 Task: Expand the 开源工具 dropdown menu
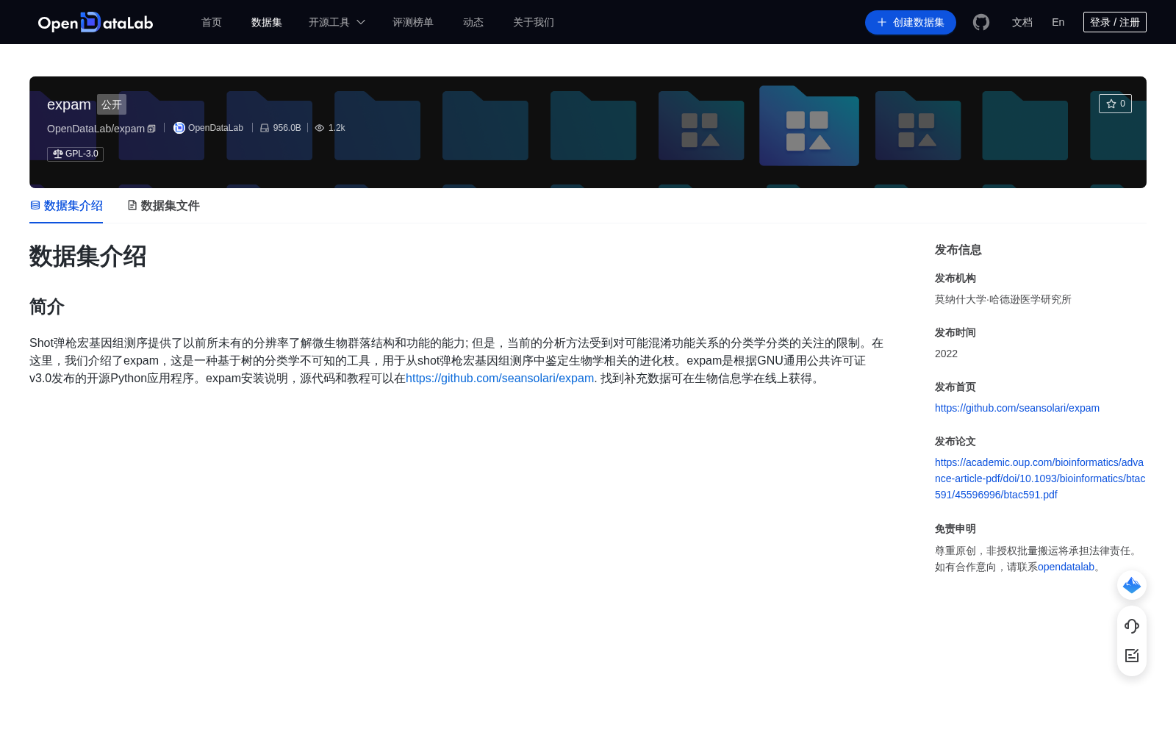coord(337,22)
